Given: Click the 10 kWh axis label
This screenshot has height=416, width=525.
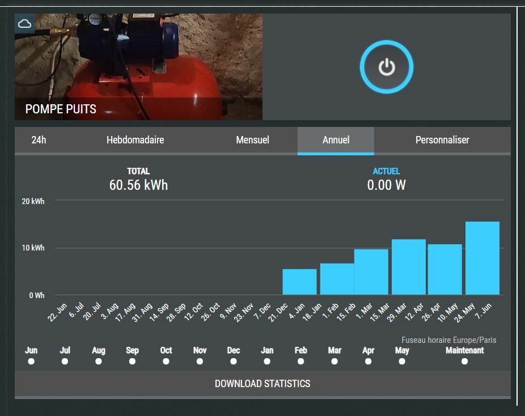Looking at the screenshot, I should (33, 248).
